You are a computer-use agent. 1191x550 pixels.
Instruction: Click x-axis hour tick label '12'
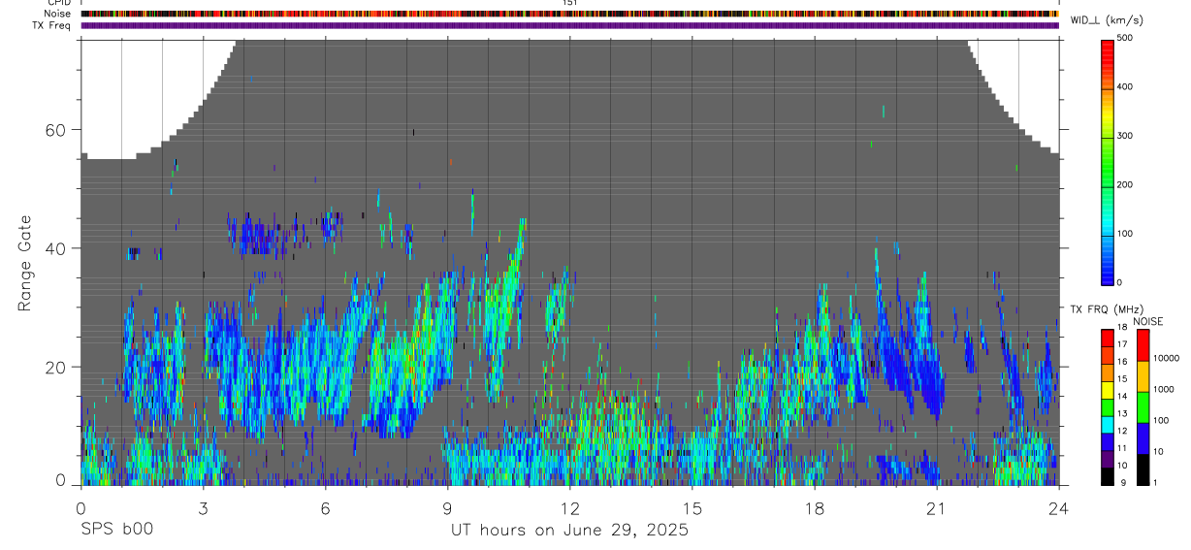tap(569, 508)
